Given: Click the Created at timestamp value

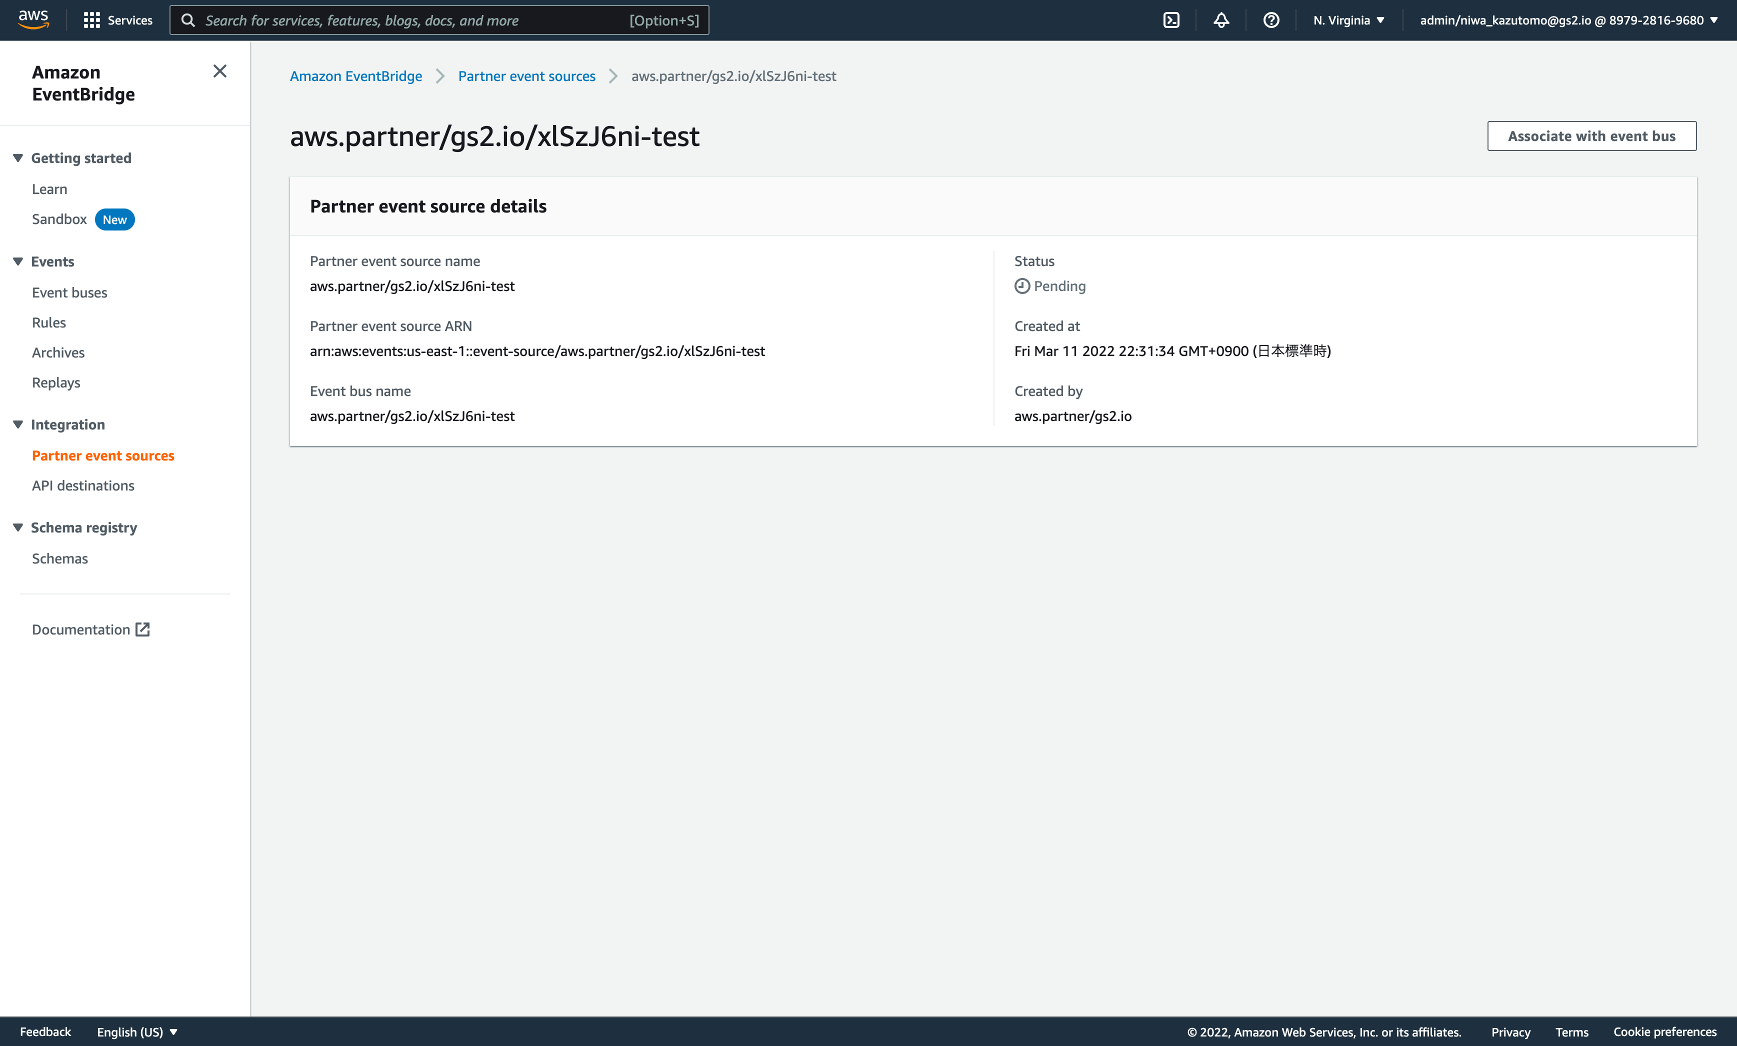Looking at the screenshot, I should click(x=1172, y=351).
